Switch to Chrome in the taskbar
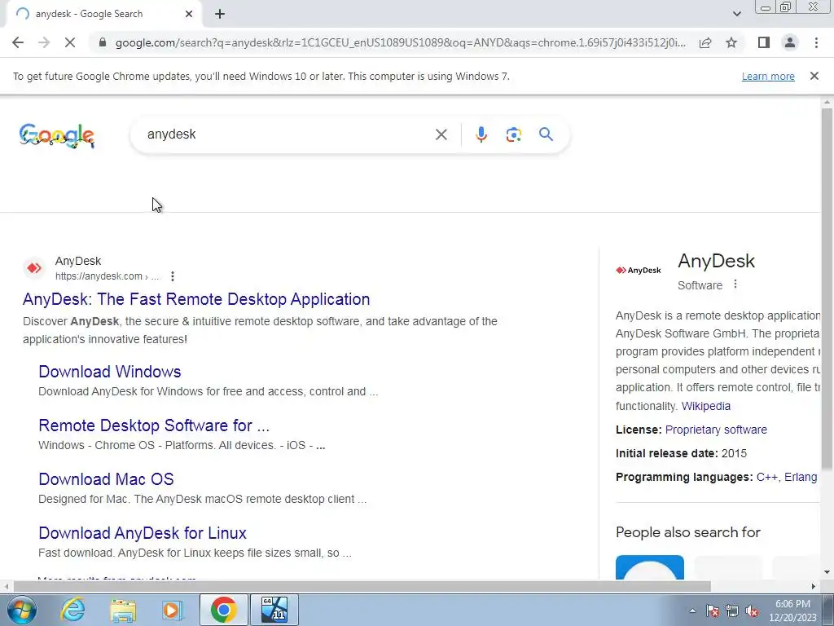Image resolution: width=834 pixels, height=626 pixels. [223, 610]
